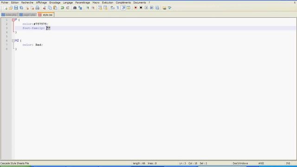Viewport: 297px width, 167px height.
Task: Open the Encodage menu
Action: click(55, 3)
